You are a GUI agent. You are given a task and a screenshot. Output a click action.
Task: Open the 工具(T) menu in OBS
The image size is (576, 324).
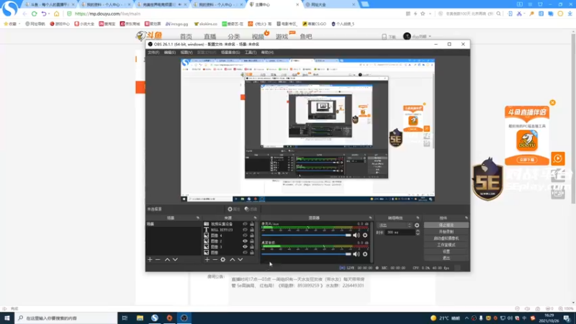[251, 53]
